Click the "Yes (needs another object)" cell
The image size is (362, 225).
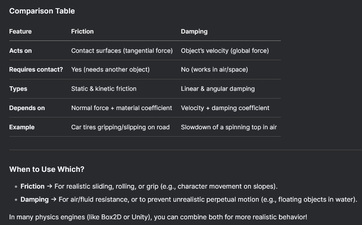pos(110,70)
